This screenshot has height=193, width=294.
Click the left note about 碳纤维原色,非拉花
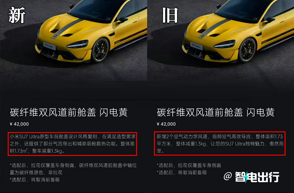point(73,169)
